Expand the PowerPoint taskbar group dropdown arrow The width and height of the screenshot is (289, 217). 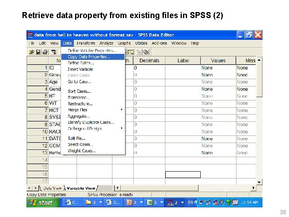141,203
